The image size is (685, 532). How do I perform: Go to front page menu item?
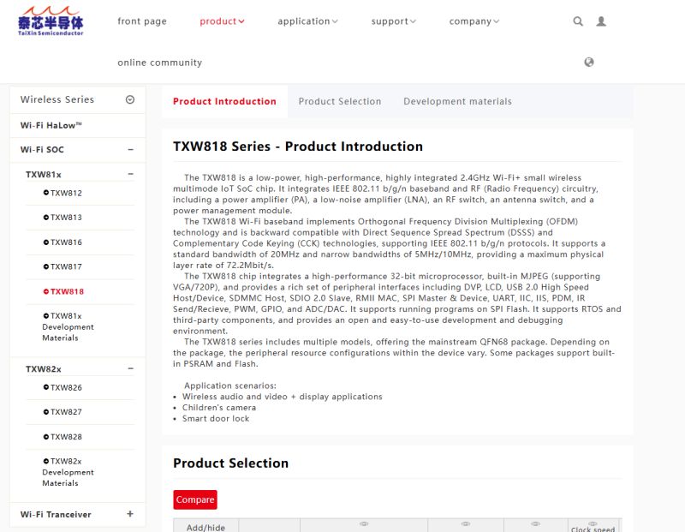pos(142,21)
